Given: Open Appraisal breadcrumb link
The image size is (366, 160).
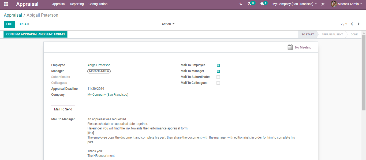Looking at the screenshot, I should click(13, 15).
